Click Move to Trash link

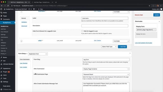139,15
